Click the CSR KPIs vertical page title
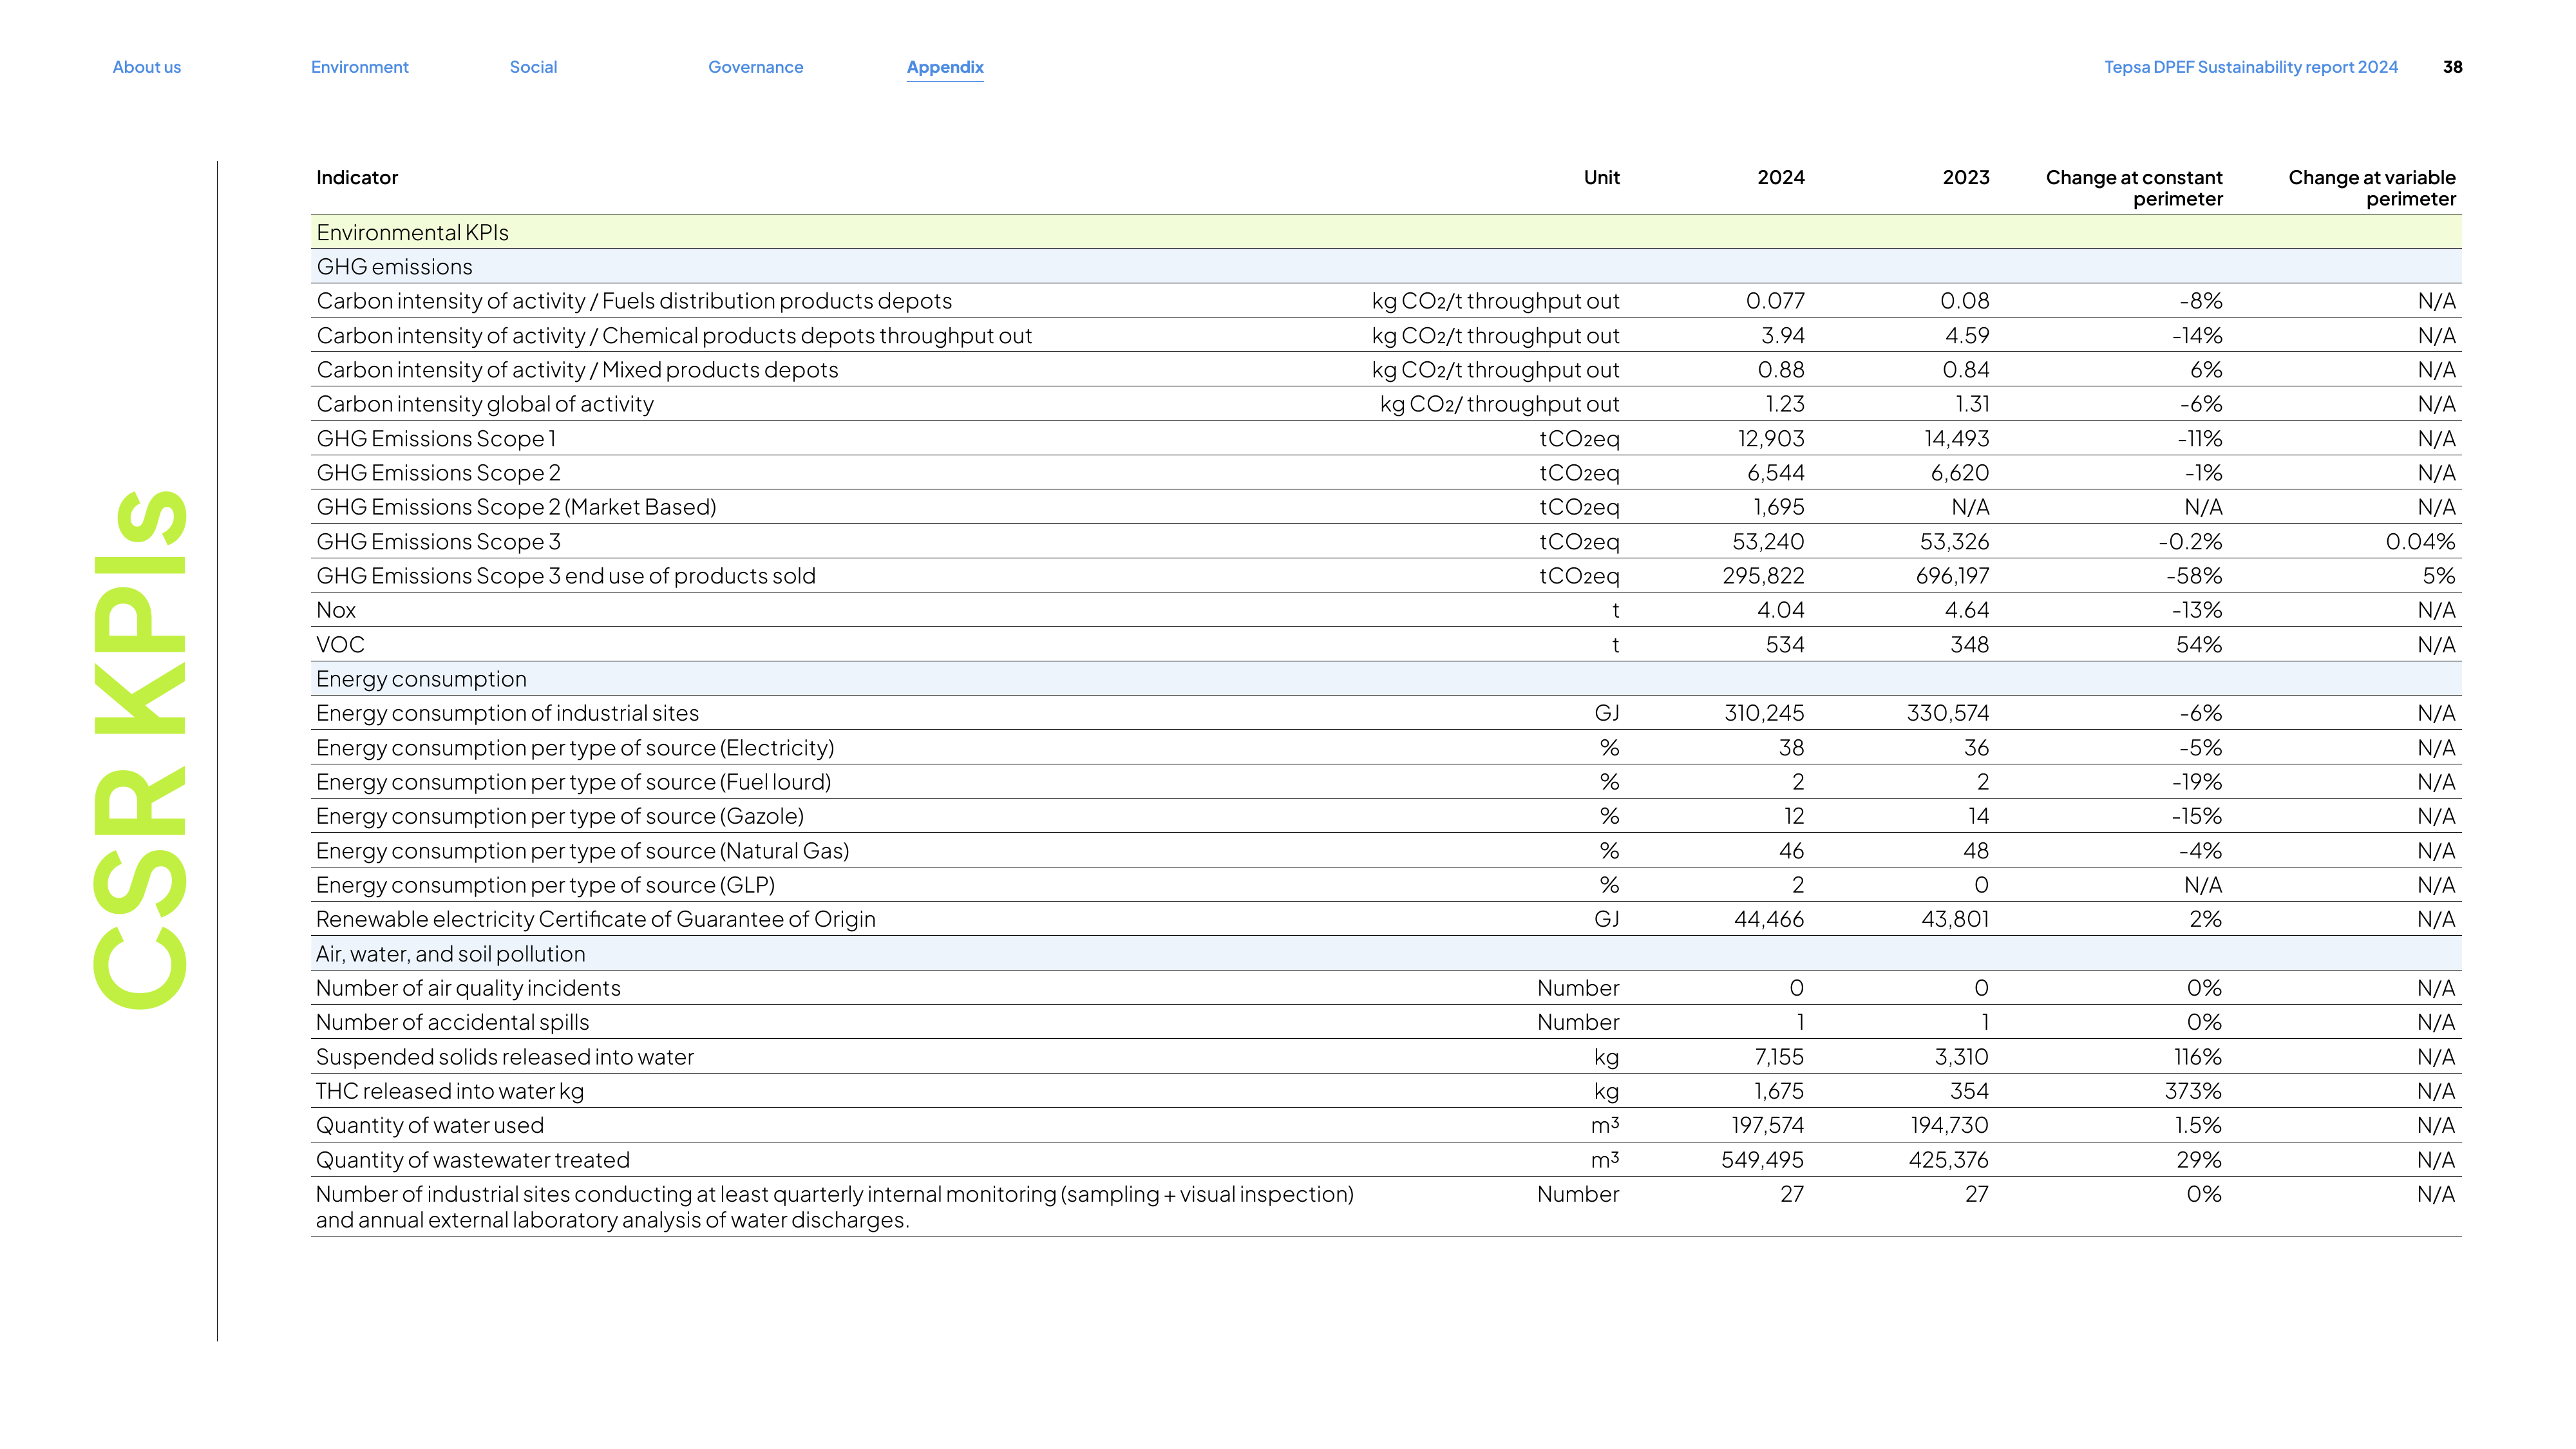2576x1449 pixels. click(139, 749)
